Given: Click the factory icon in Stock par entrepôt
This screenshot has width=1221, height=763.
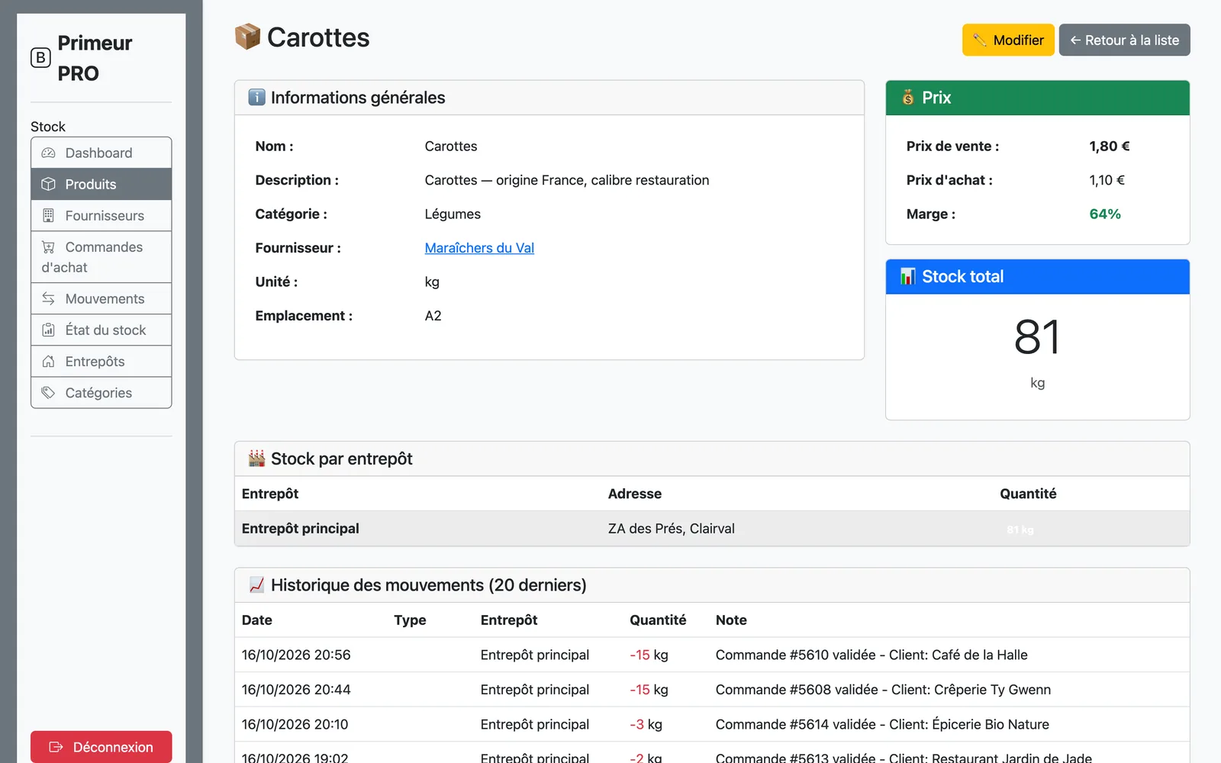Looking at the screenshot, I should coord(256,458).
